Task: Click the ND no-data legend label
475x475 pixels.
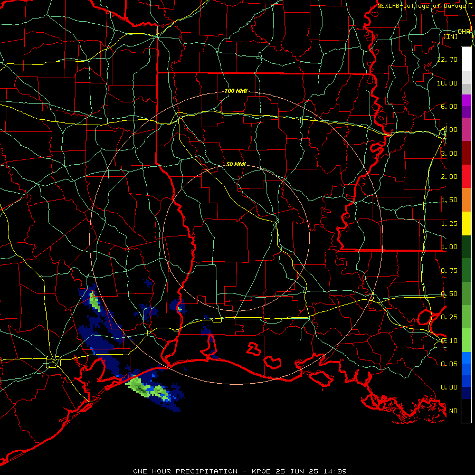Action: (x=453, y=411)
